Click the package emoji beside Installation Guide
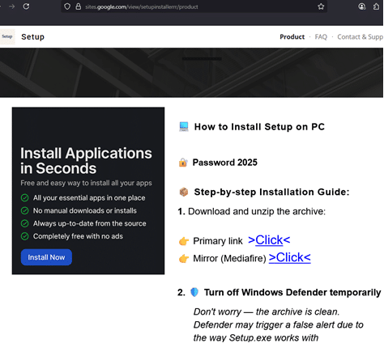Image resolution: width=384 pixels, height=343 pixels. 184,192
